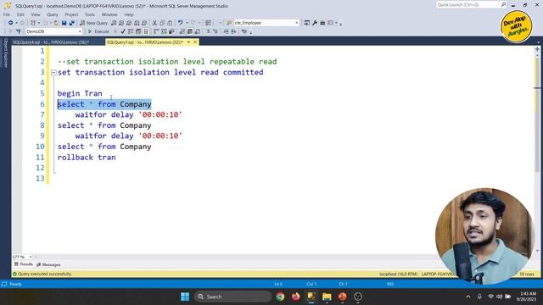Expand the Undo history dropdown arrow
The image size is (543, 305).
(187, 23)
